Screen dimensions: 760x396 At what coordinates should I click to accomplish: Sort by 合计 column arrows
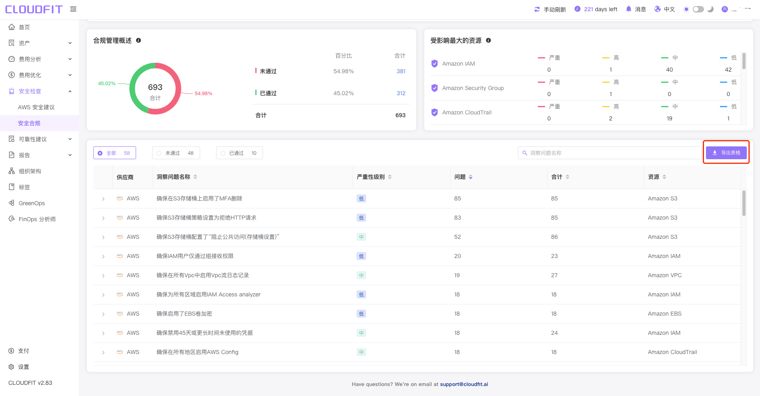coord(567,177)
